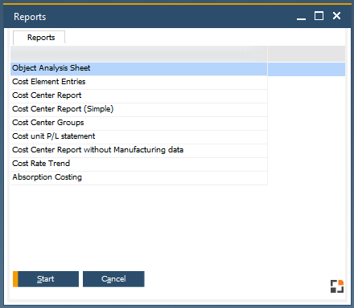
Task: Pick the Cost Center Report row
Action: click(139, 95)
